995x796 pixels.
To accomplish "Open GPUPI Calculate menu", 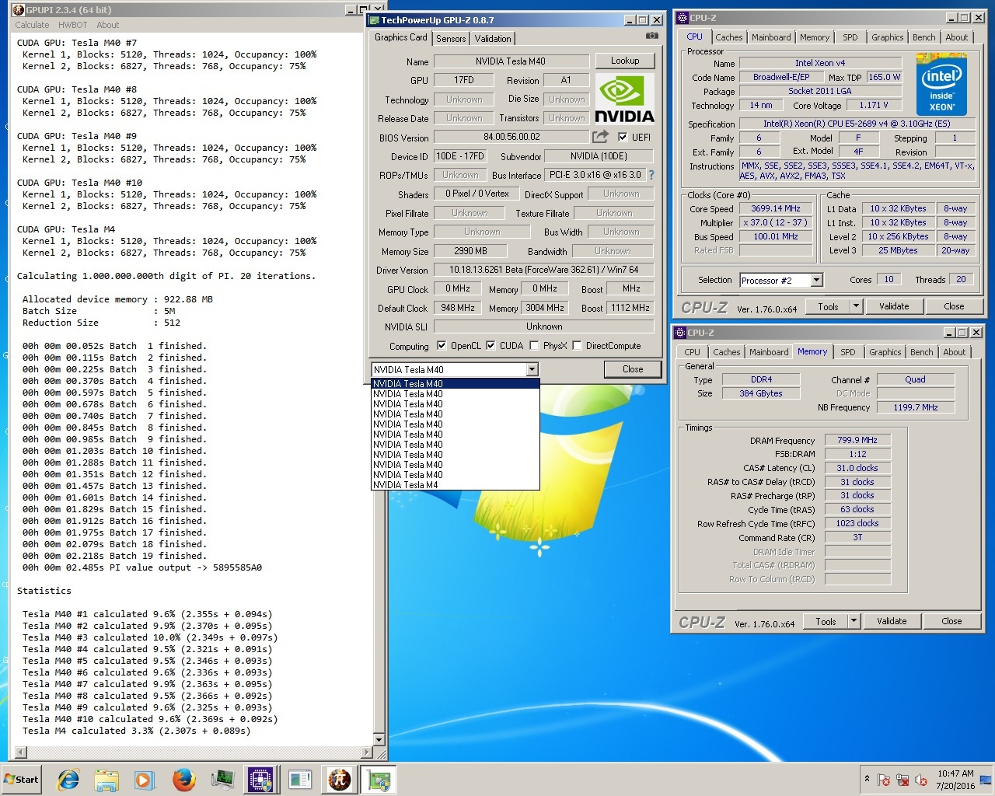I will (x=32, y=25).
